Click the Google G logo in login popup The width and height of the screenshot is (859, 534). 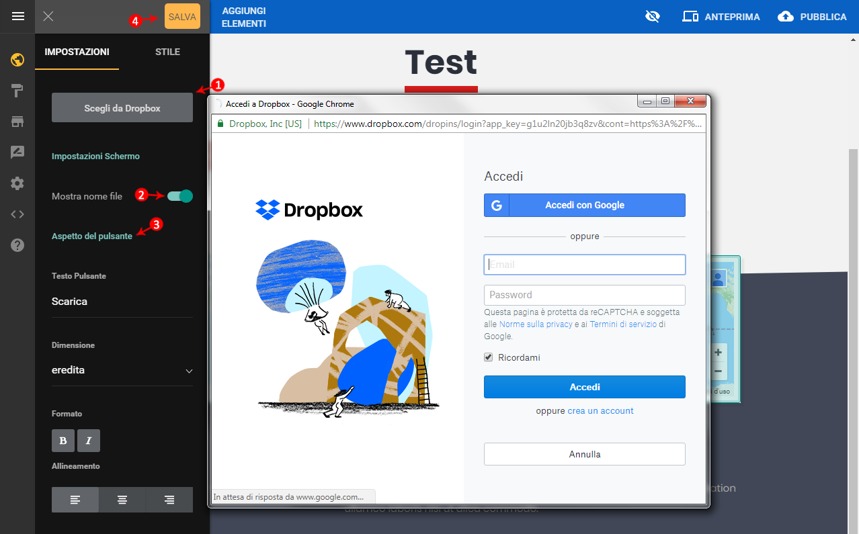pyautogui.click(x=497, y=206)
